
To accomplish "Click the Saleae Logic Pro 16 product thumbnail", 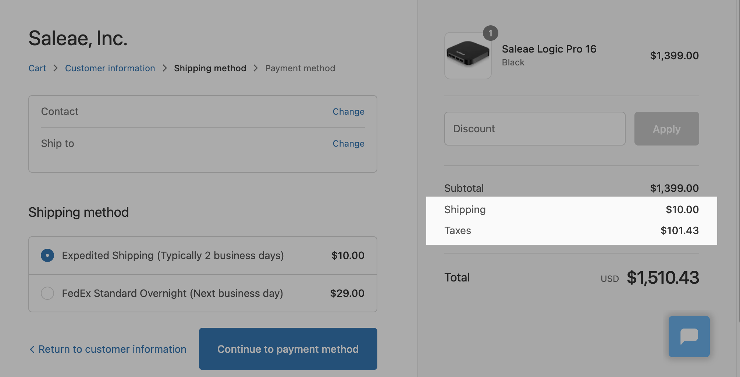I will pos(468,56).
